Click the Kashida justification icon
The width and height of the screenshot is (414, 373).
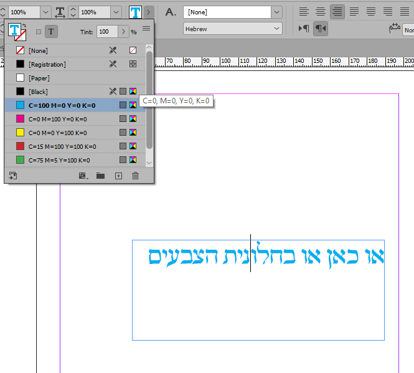click(x=395, y=28)
